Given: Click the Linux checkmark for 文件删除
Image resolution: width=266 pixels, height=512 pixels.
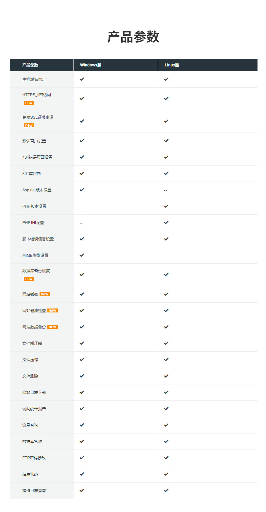Looking at the screenshot, I should (166, 376).
